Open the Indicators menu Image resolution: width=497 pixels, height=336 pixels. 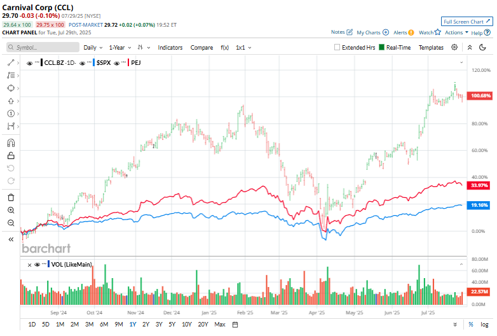point(170,47)
